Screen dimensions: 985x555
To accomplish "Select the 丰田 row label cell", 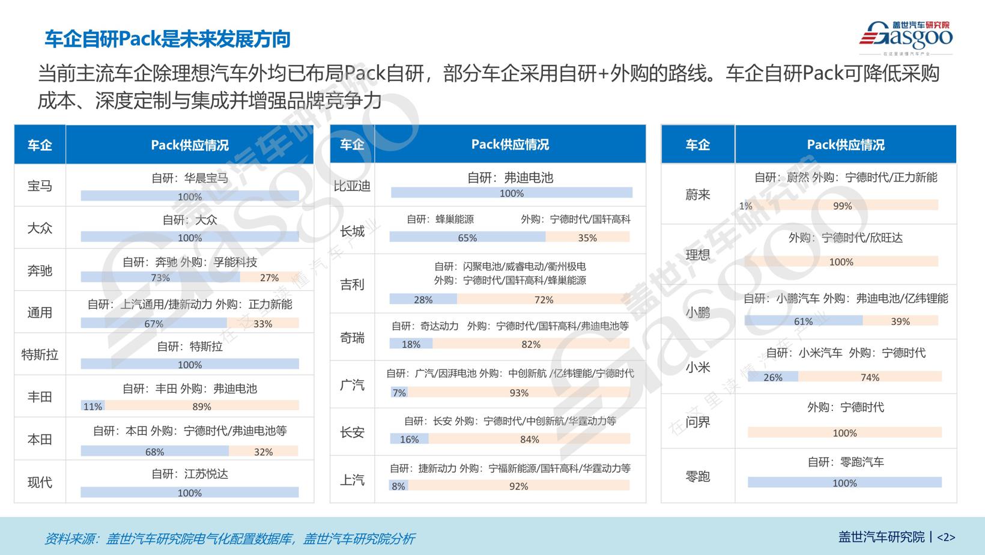I will [40, 396].
